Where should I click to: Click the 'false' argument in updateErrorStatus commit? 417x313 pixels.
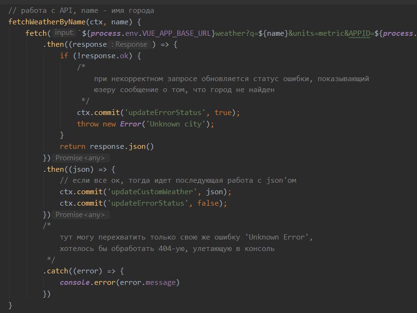(208, 203)
